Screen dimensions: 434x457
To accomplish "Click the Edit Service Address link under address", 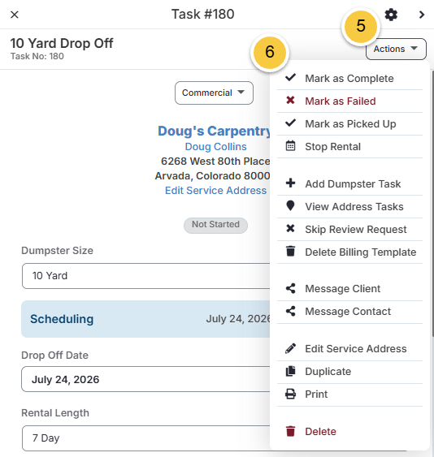I will tap(215, 190).
